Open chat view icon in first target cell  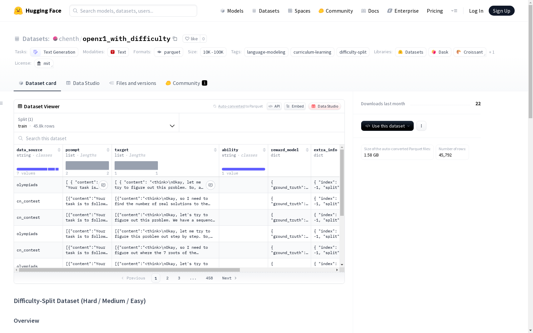tap(211, 185)
